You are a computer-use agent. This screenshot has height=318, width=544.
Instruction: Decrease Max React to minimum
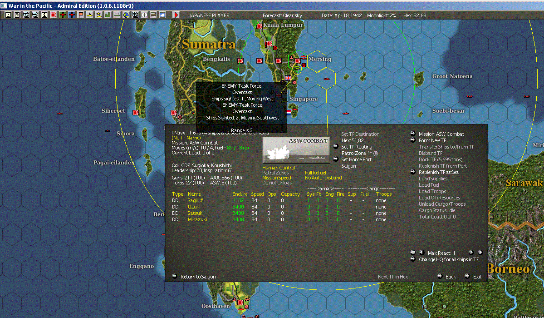click(x=413, y=253)
